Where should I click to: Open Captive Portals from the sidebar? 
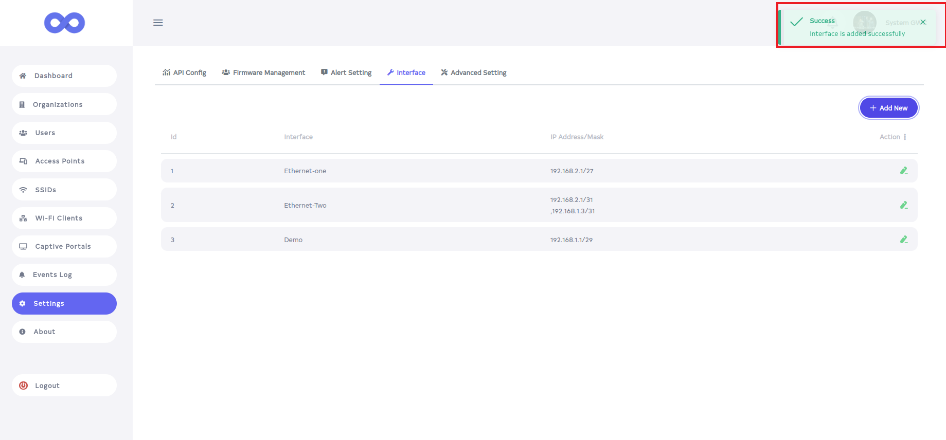point(64,246)
